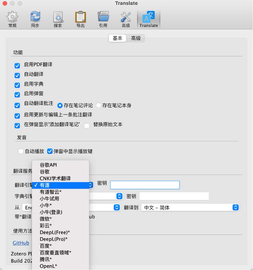Select the Translate toolbar pane
Viewport: 253px width, 270px height.
coord(149,19)
